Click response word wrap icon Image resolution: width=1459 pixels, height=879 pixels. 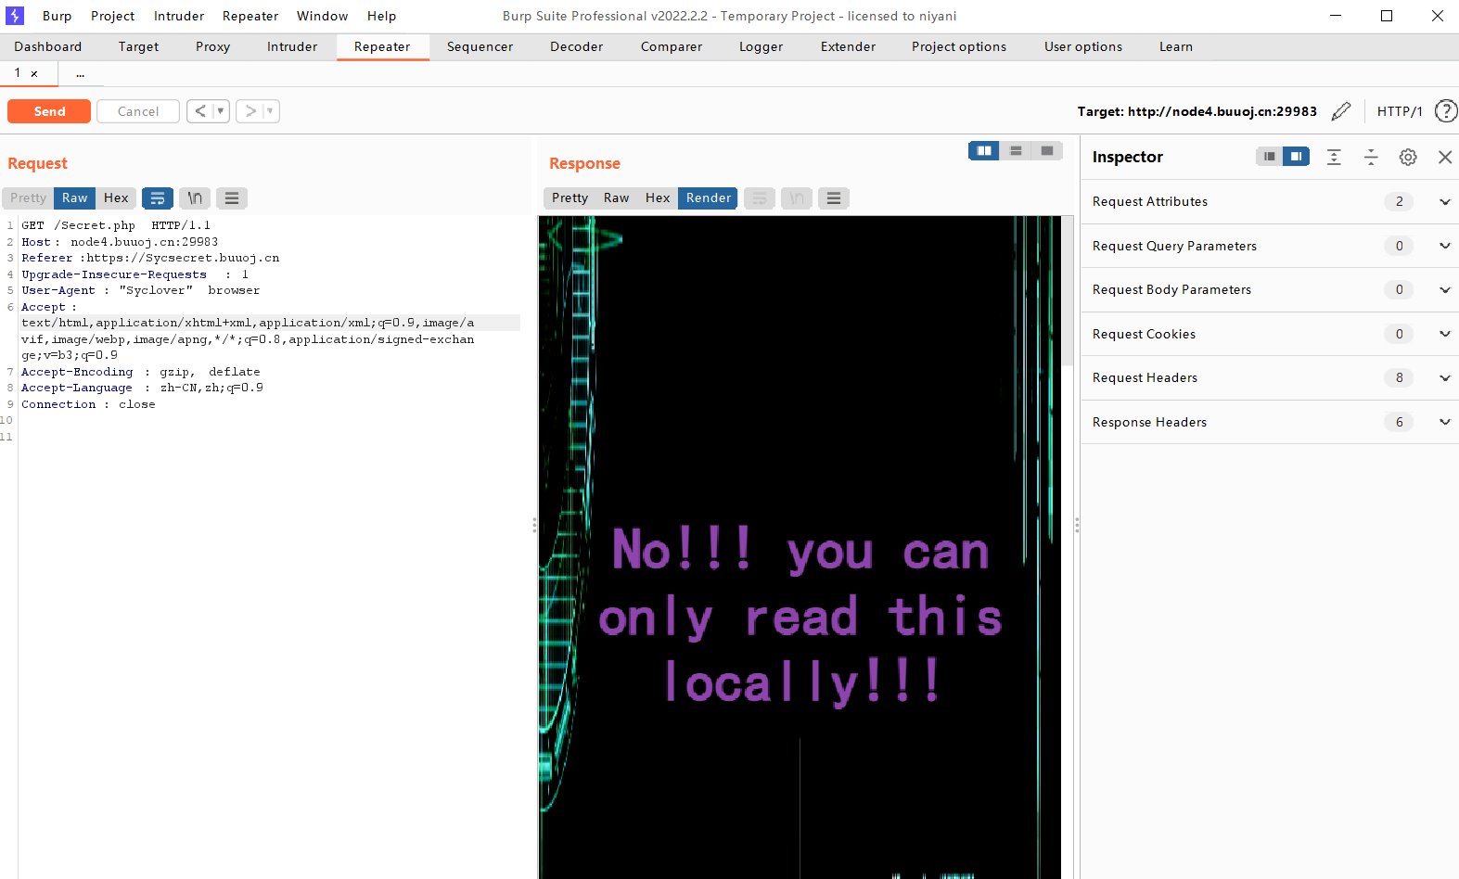(760, 197)
